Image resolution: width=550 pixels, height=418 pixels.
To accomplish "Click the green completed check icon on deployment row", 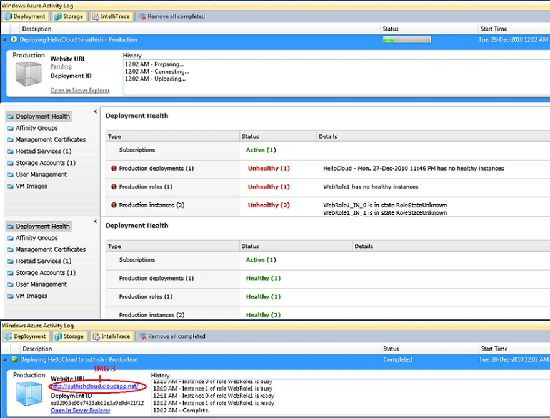I will [14, 359].
